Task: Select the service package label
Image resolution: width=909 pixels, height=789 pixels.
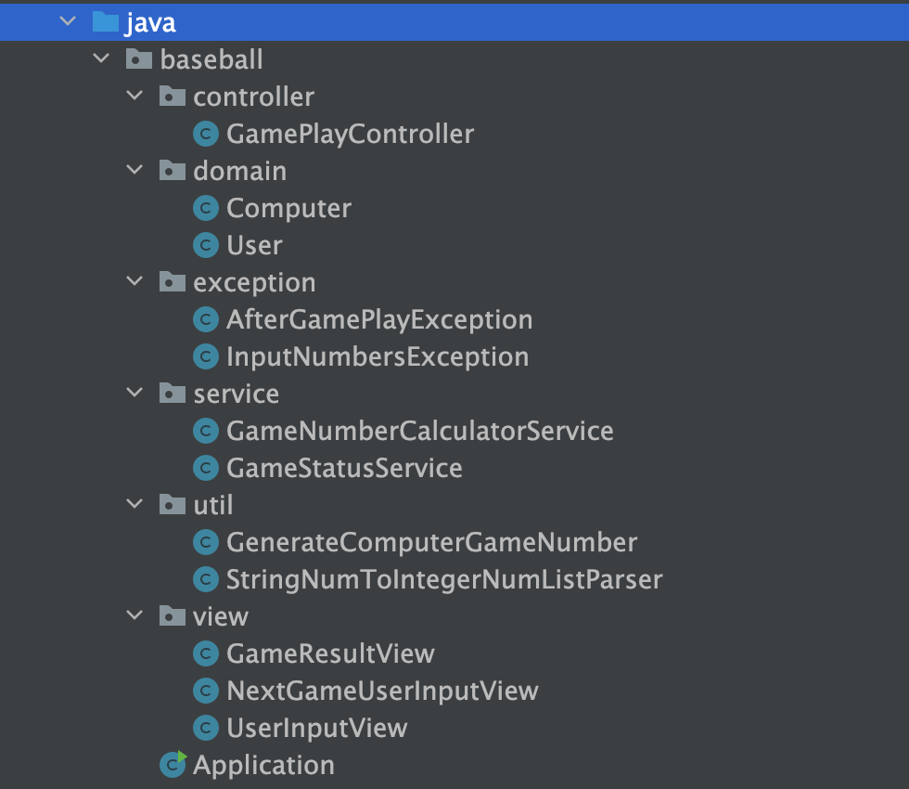Action: point(237,394)
